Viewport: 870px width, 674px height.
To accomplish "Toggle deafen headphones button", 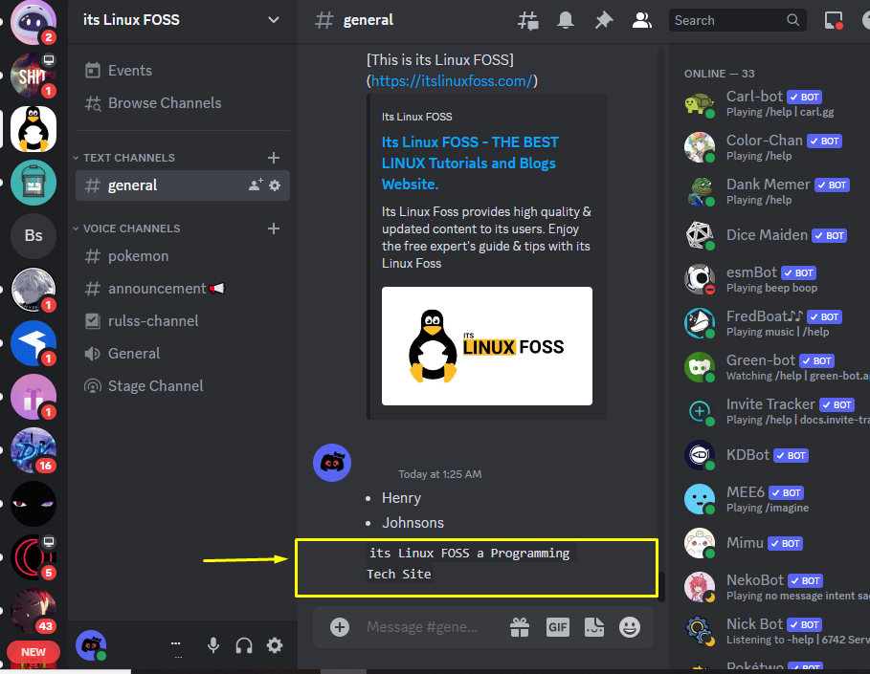I will tap(244, 645).
